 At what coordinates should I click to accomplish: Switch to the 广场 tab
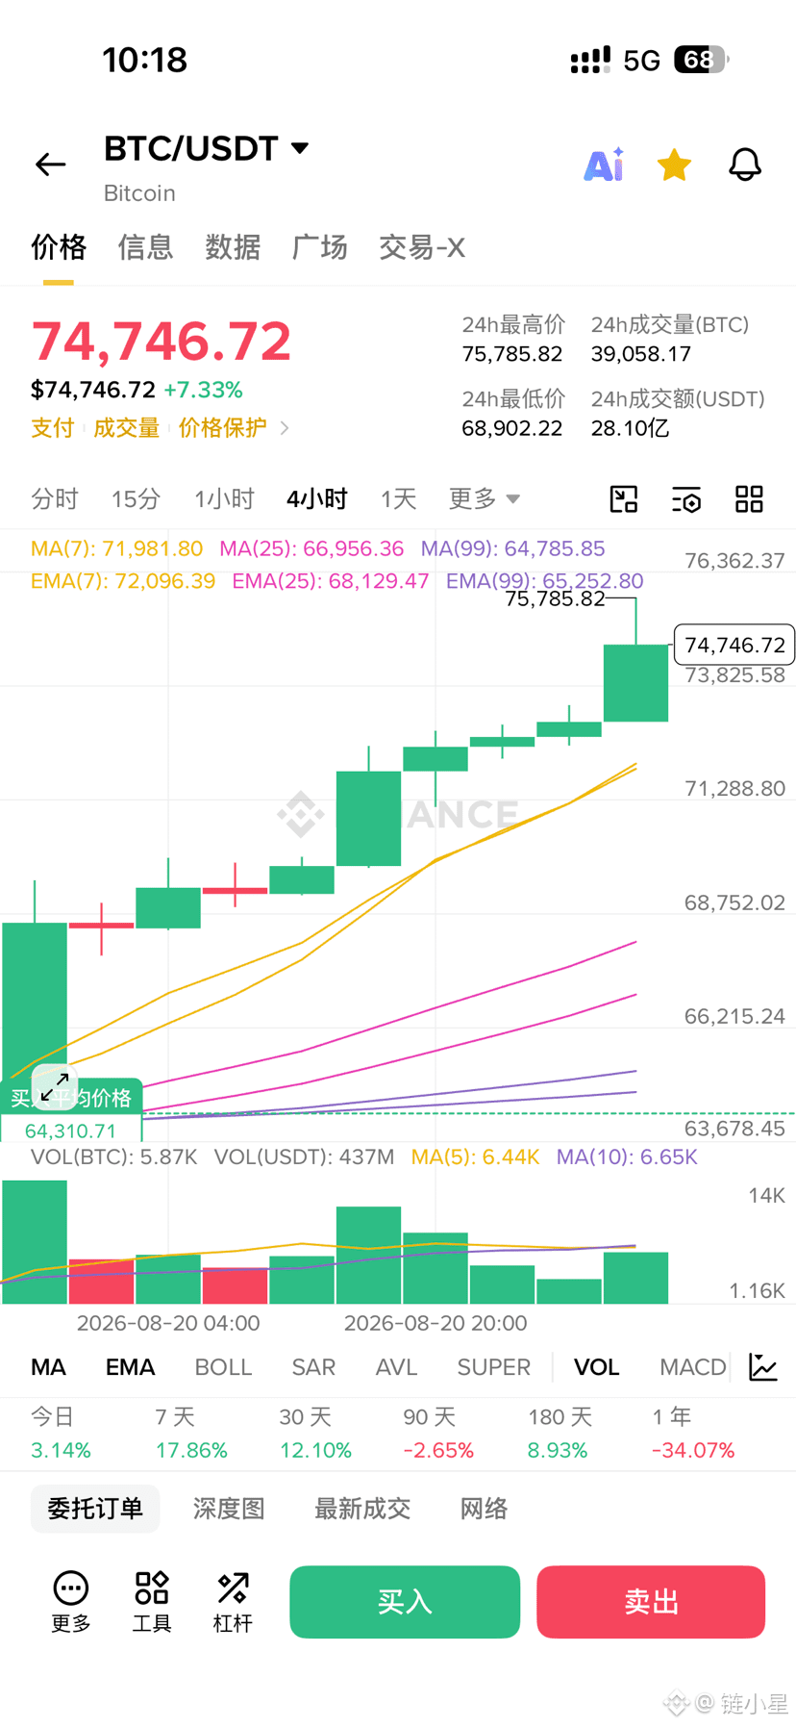point(319,247)
